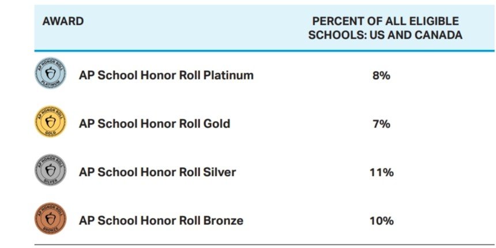Image resolution: width=496 pixels, height=248 pixels.
Task: Click the Gold AP Honor Roll badge
Action: [x=50, y=123]
